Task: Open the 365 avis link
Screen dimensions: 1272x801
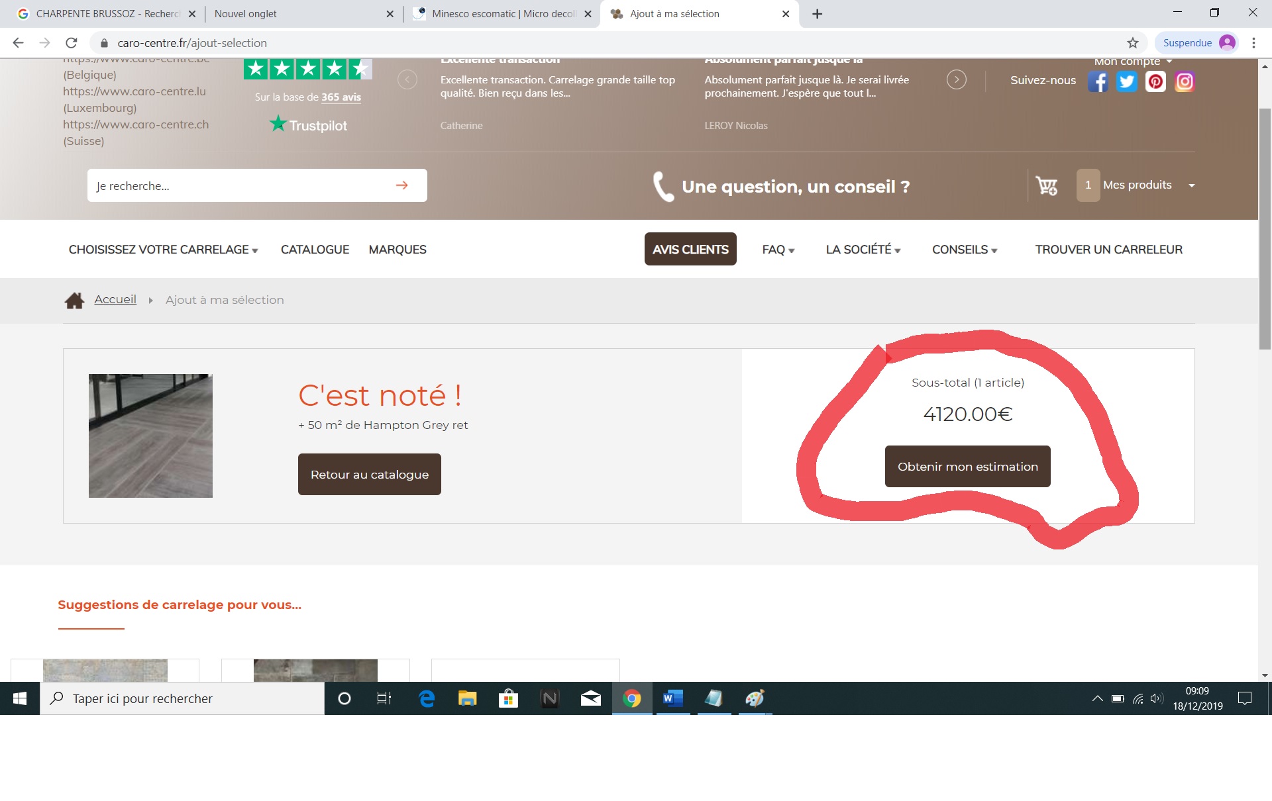Action: coord(341,97)
